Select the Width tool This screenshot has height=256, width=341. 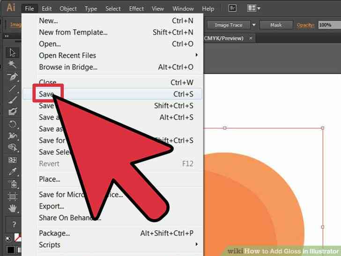coord(12,136)
